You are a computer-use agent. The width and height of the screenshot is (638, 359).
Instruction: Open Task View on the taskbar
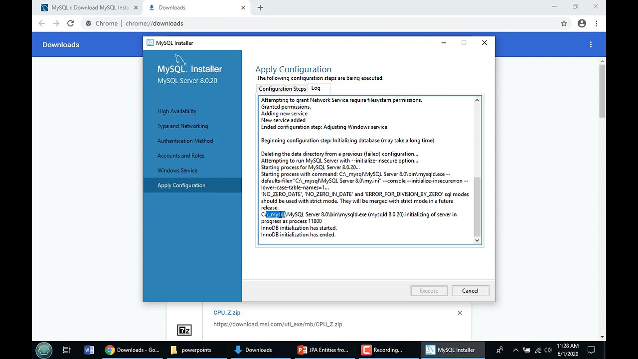coord(67,350)
